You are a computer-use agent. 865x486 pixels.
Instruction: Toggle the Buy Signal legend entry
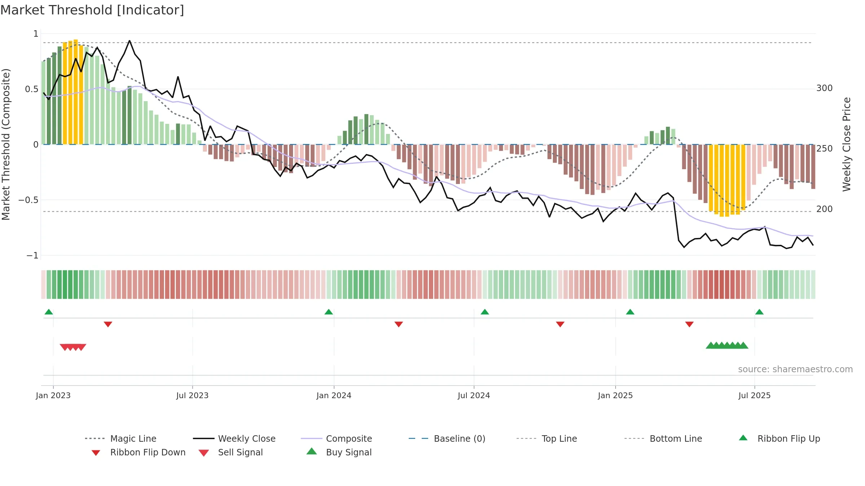pos(339,452)
